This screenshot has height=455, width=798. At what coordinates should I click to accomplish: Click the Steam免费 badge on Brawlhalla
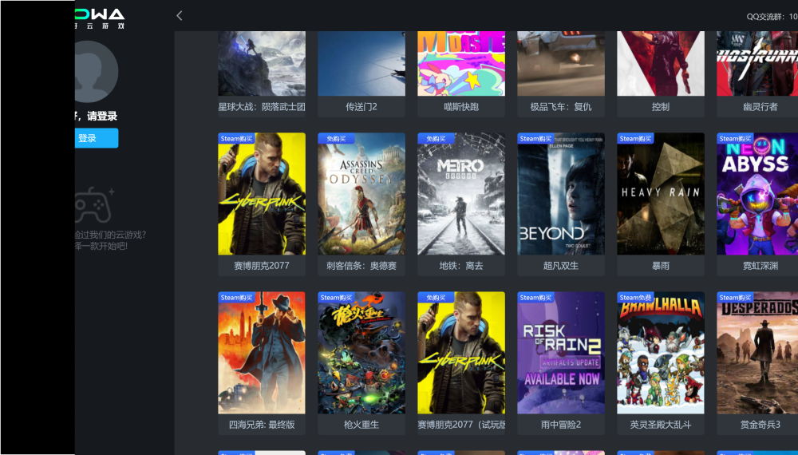[x=635, y=298]
